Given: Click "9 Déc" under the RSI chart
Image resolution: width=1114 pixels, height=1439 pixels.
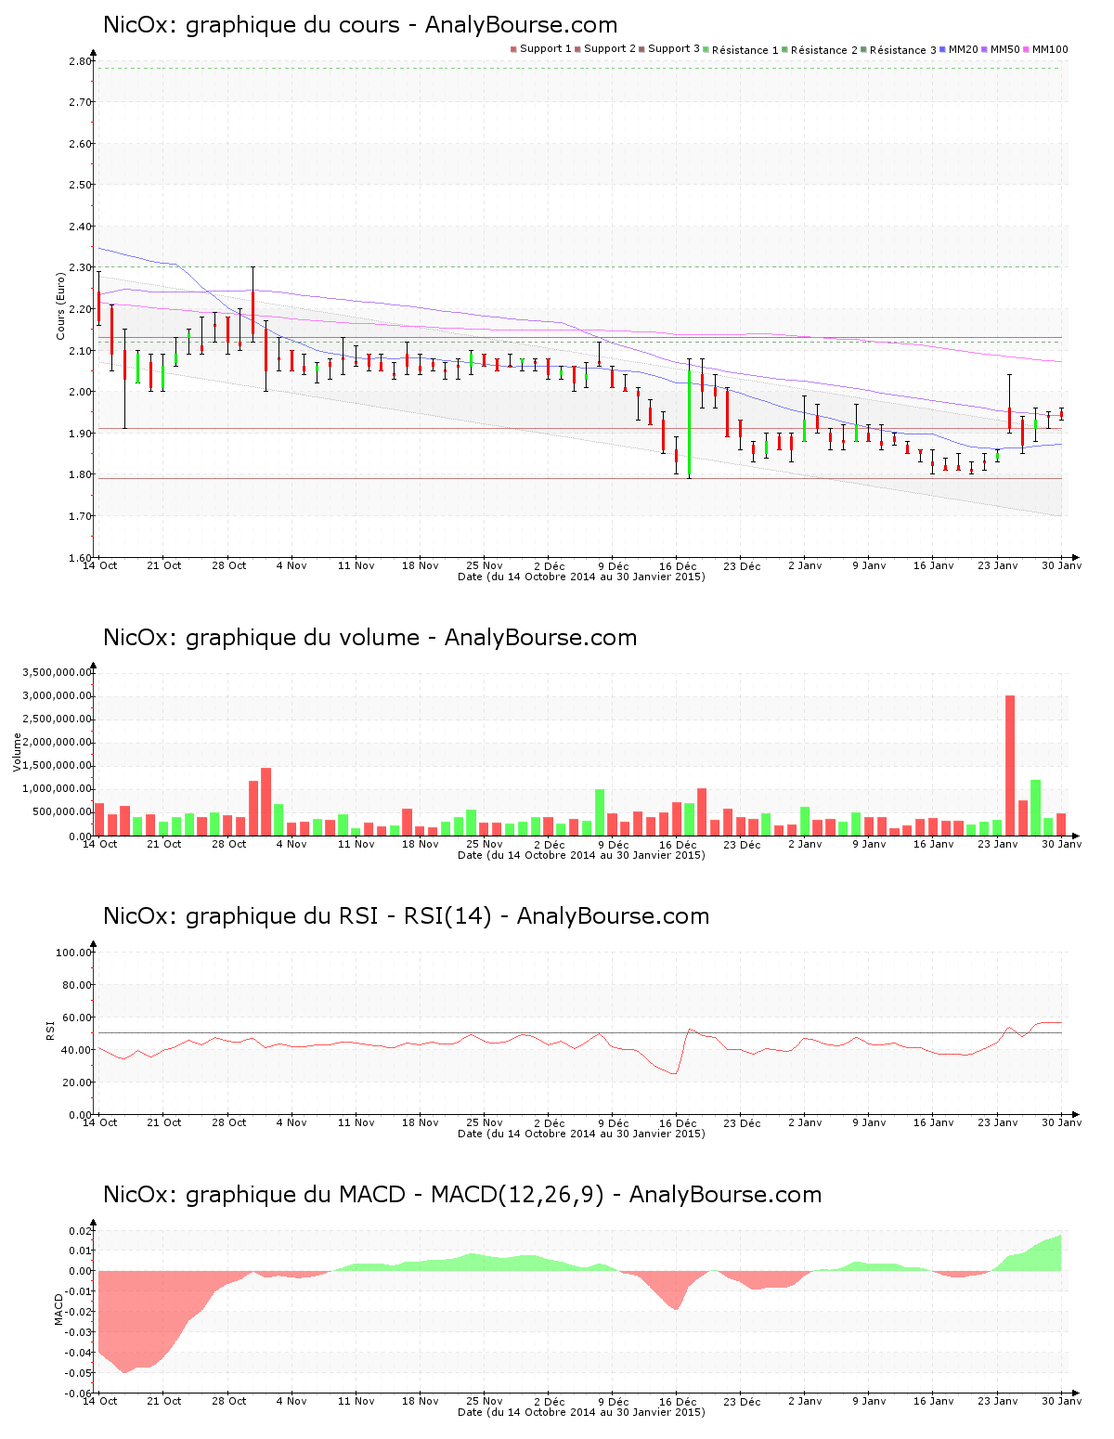Looking at the screenshot, I should 613,1122.
